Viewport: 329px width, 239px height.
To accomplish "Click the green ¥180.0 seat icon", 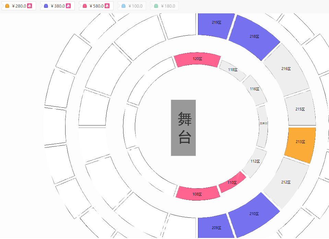I will coord(156,6).
